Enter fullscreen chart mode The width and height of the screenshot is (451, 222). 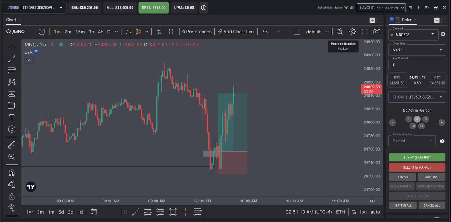[x=365, y=32]
